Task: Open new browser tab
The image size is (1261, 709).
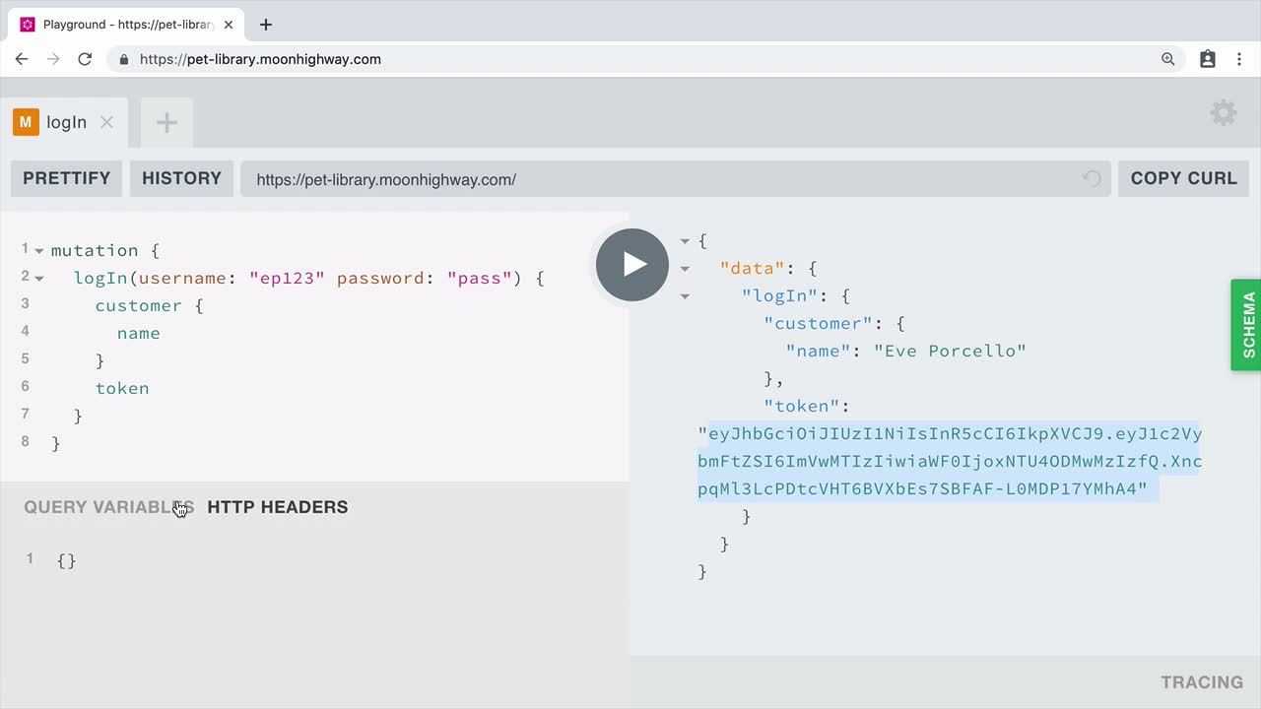Action: (x=266, y=25)
